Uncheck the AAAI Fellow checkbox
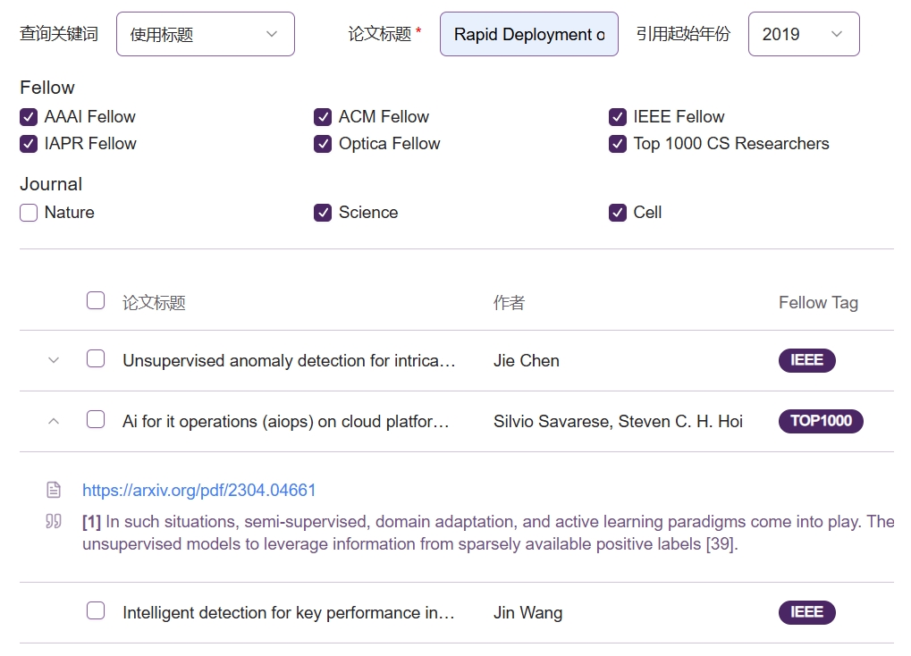Image resolution: width=911 pixels, height=656 pixels. tap(29, 117)
